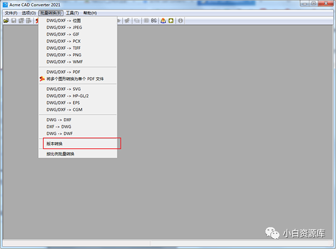Open the 文件(F) menu

pos(11,13)
